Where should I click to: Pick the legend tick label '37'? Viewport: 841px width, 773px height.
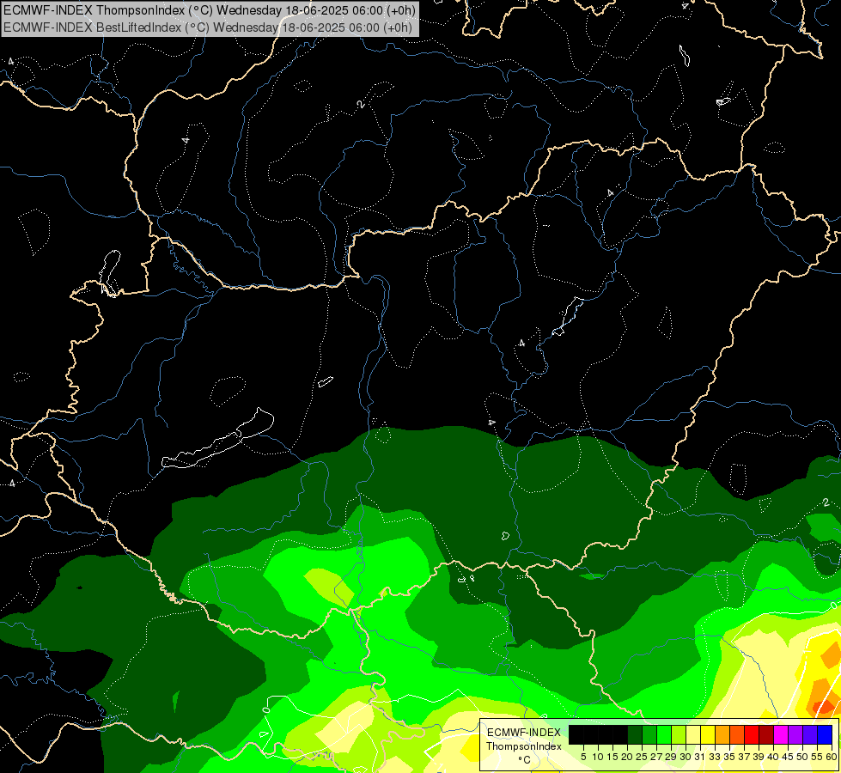[745, 757]
